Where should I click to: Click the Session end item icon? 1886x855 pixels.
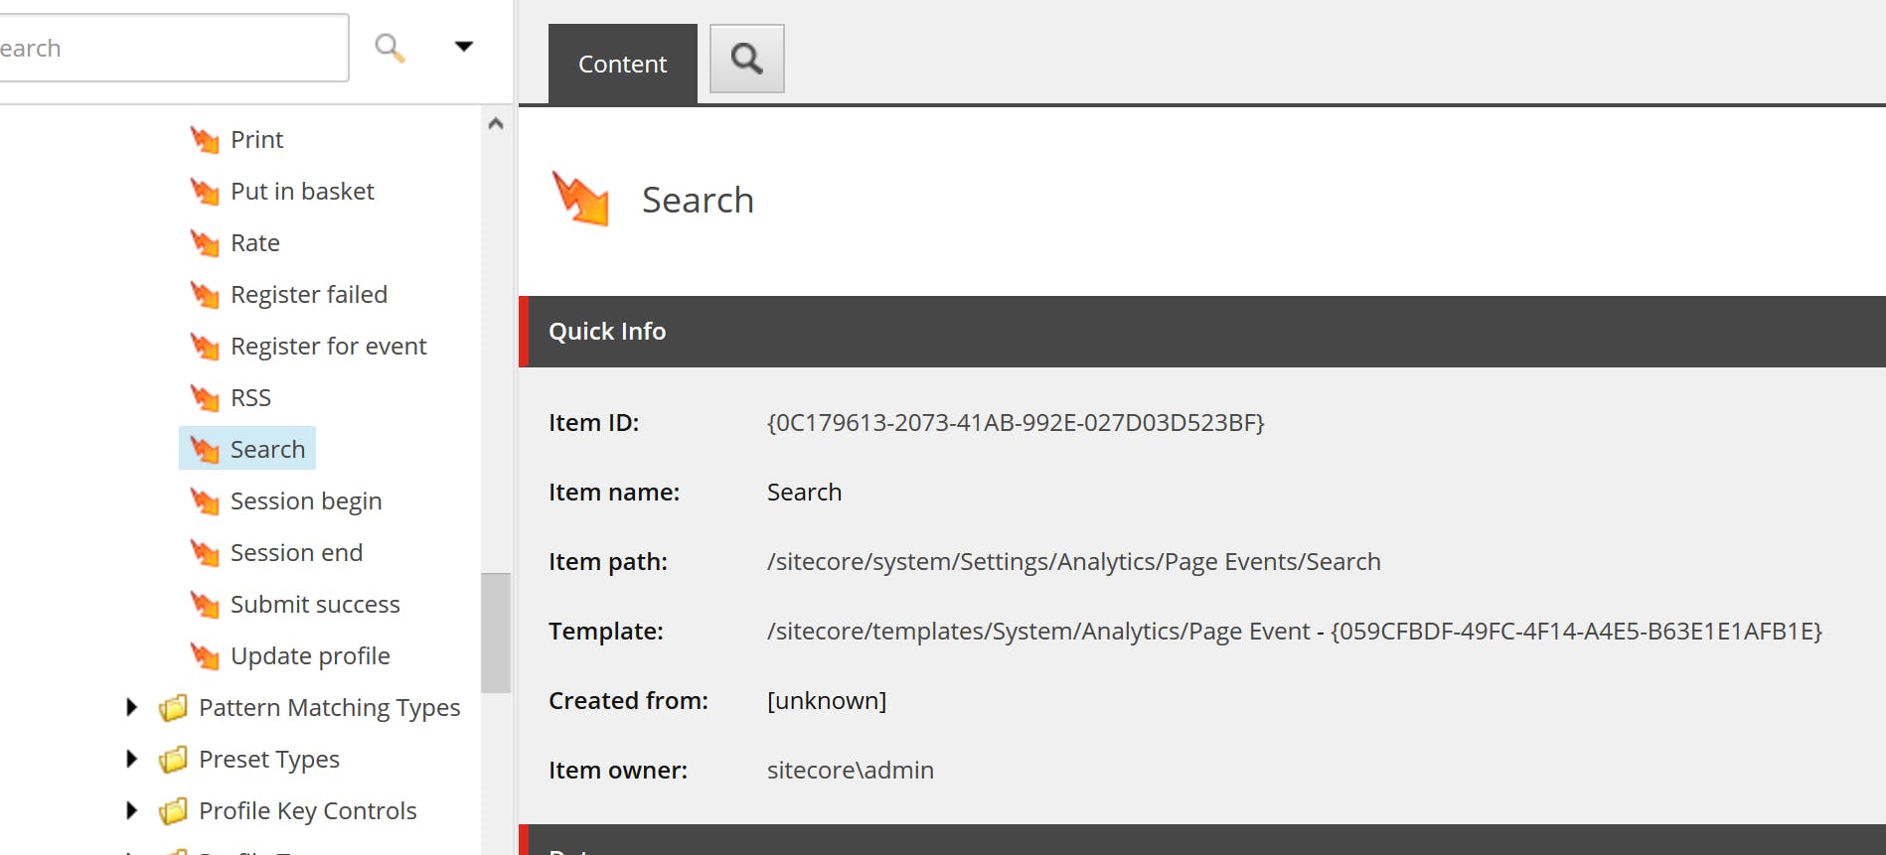(x=205, y=553)
